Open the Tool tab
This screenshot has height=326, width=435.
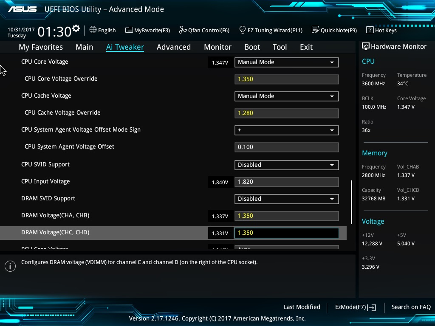click(280, 47)
